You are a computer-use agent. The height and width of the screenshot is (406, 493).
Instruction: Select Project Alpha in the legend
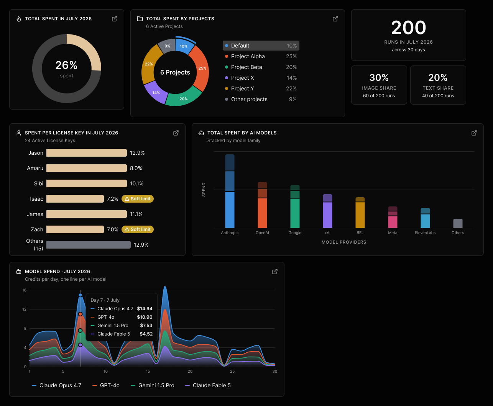pos(261,56)
